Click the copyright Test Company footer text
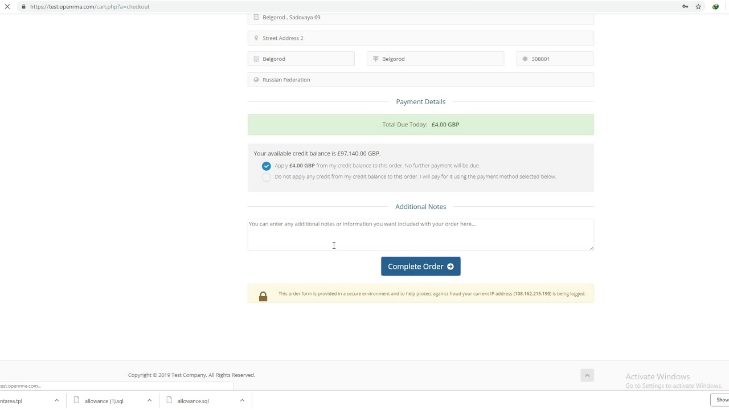The height and width of the screenshot is (410, 729). coord(191,375)
